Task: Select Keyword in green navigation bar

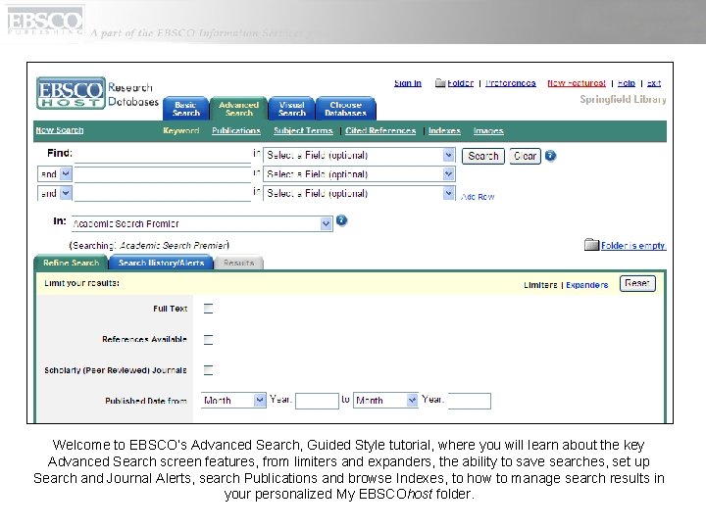Action: [181, 130]
